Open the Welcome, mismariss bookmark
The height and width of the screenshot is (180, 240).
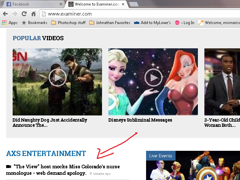(219, 23)
